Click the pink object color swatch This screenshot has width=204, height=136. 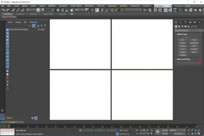point(198,63)
